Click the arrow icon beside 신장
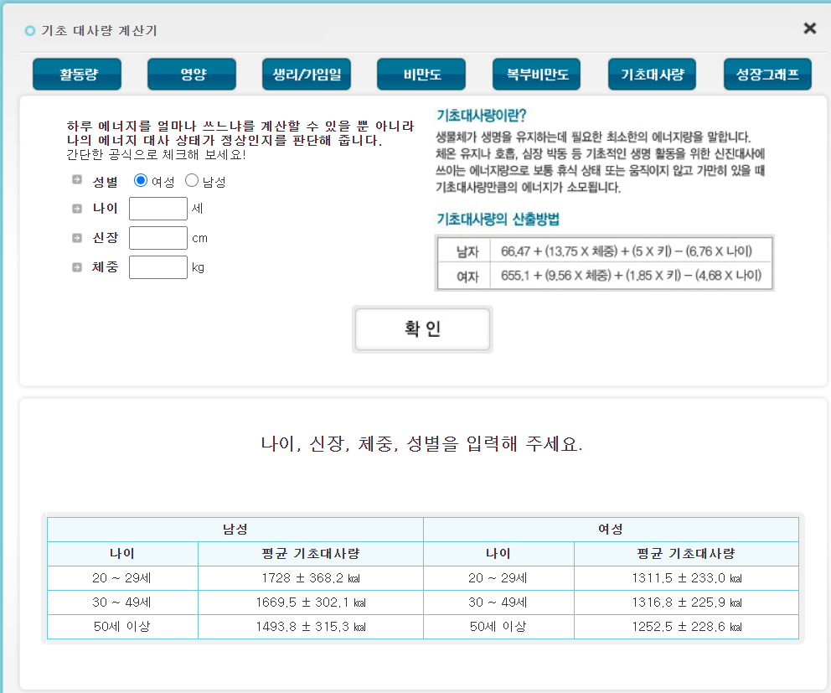Image resolution: width=831 pixels, height=693 pixels. [77, 237]
